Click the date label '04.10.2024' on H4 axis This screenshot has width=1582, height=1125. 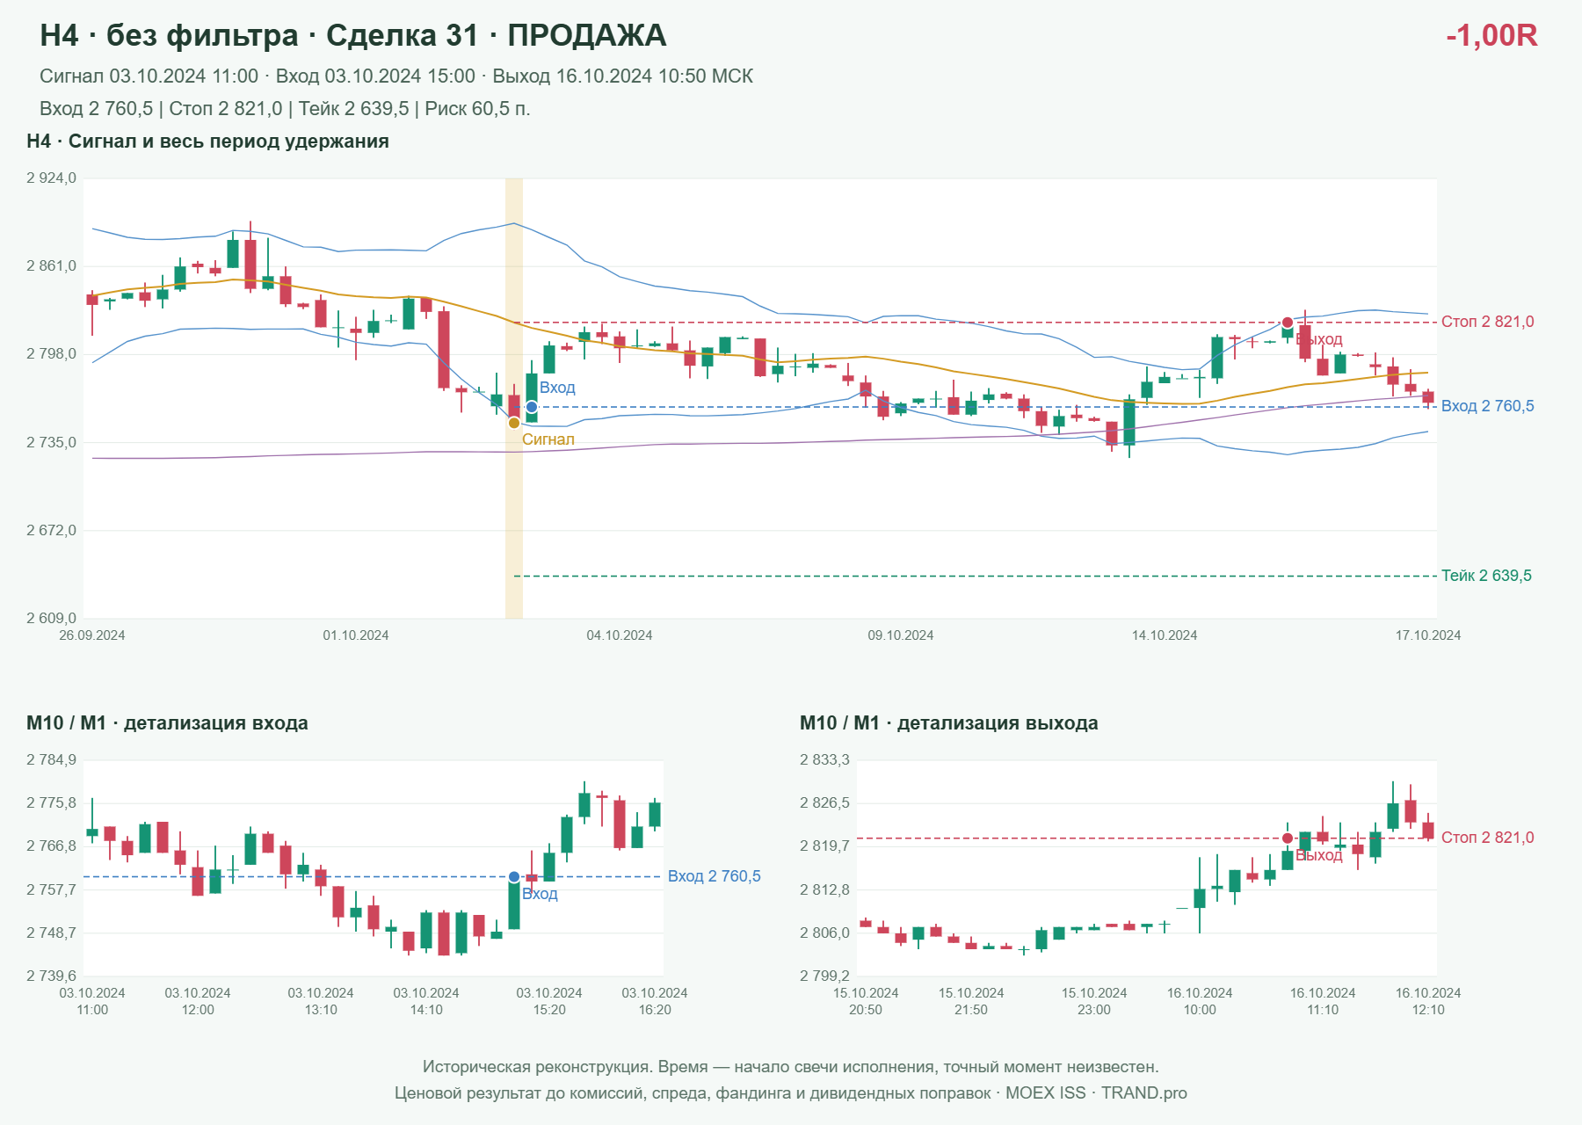click(x=620, y=635)
